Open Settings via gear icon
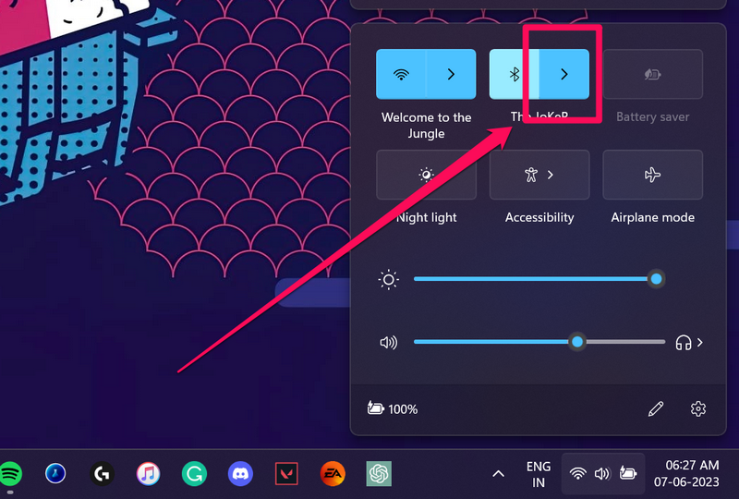 pos(698,408)
